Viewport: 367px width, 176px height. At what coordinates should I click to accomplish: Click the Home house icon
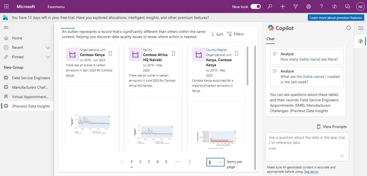(6, 38)
